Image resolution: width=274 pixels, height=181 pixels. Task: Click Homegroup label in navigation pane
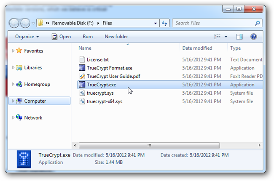(37, 85)
